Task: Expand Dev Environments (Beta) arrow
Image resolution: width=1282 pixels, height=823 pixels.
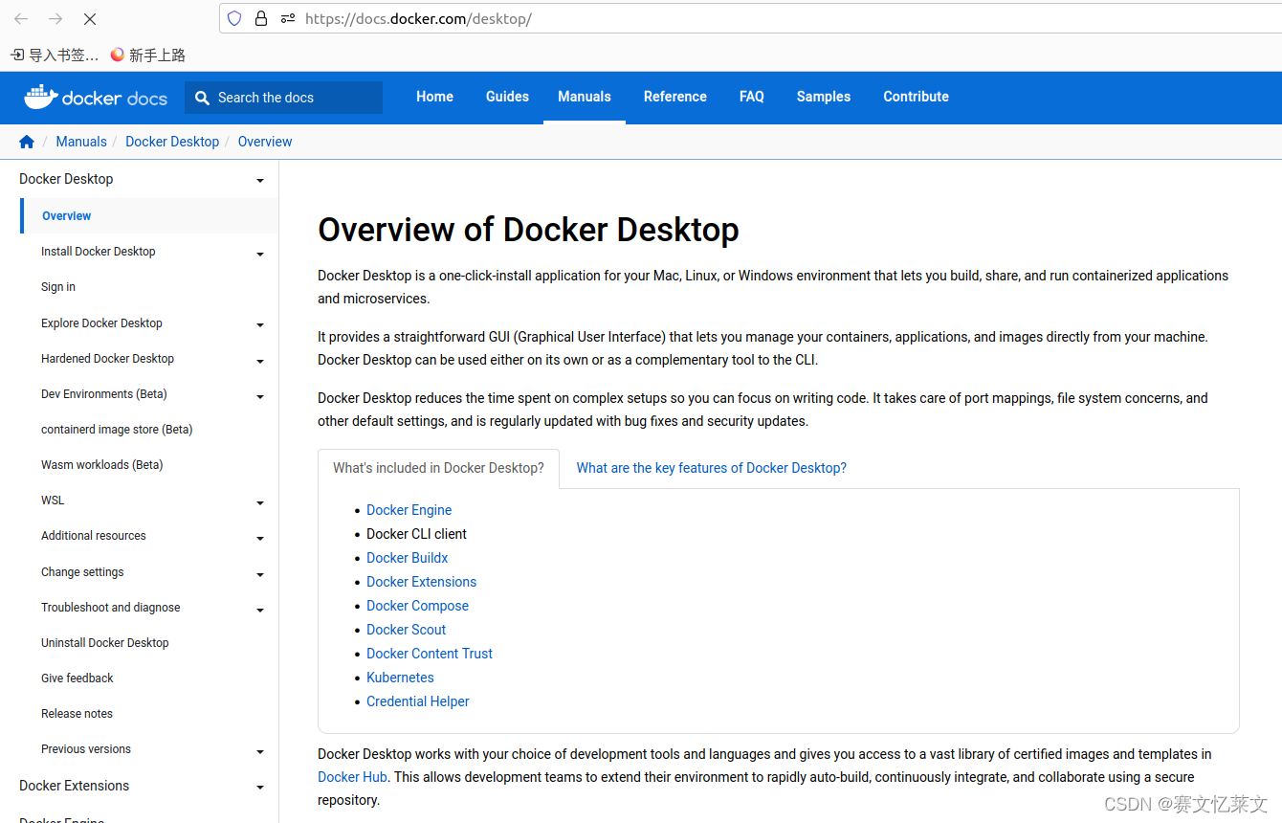Action: (260, 397)
